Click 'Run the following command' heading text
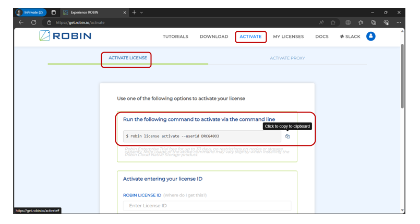The image size is (420, 224). [199, 119]
